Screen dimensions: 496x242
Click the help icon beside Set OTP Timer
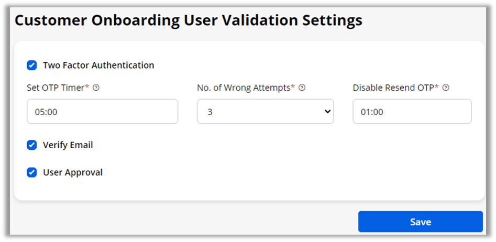point(96,88)
